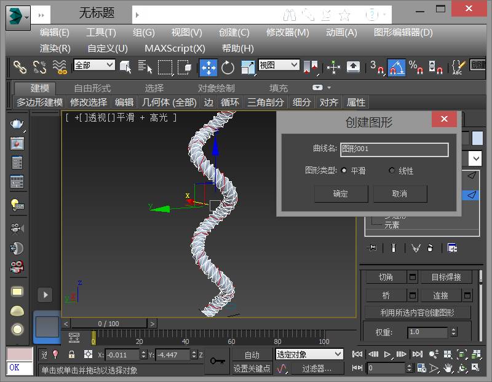This screenshot has height=382, width=492.
Task: Switch to the 自由形式 ribbon tab
Action: (92, 88)
